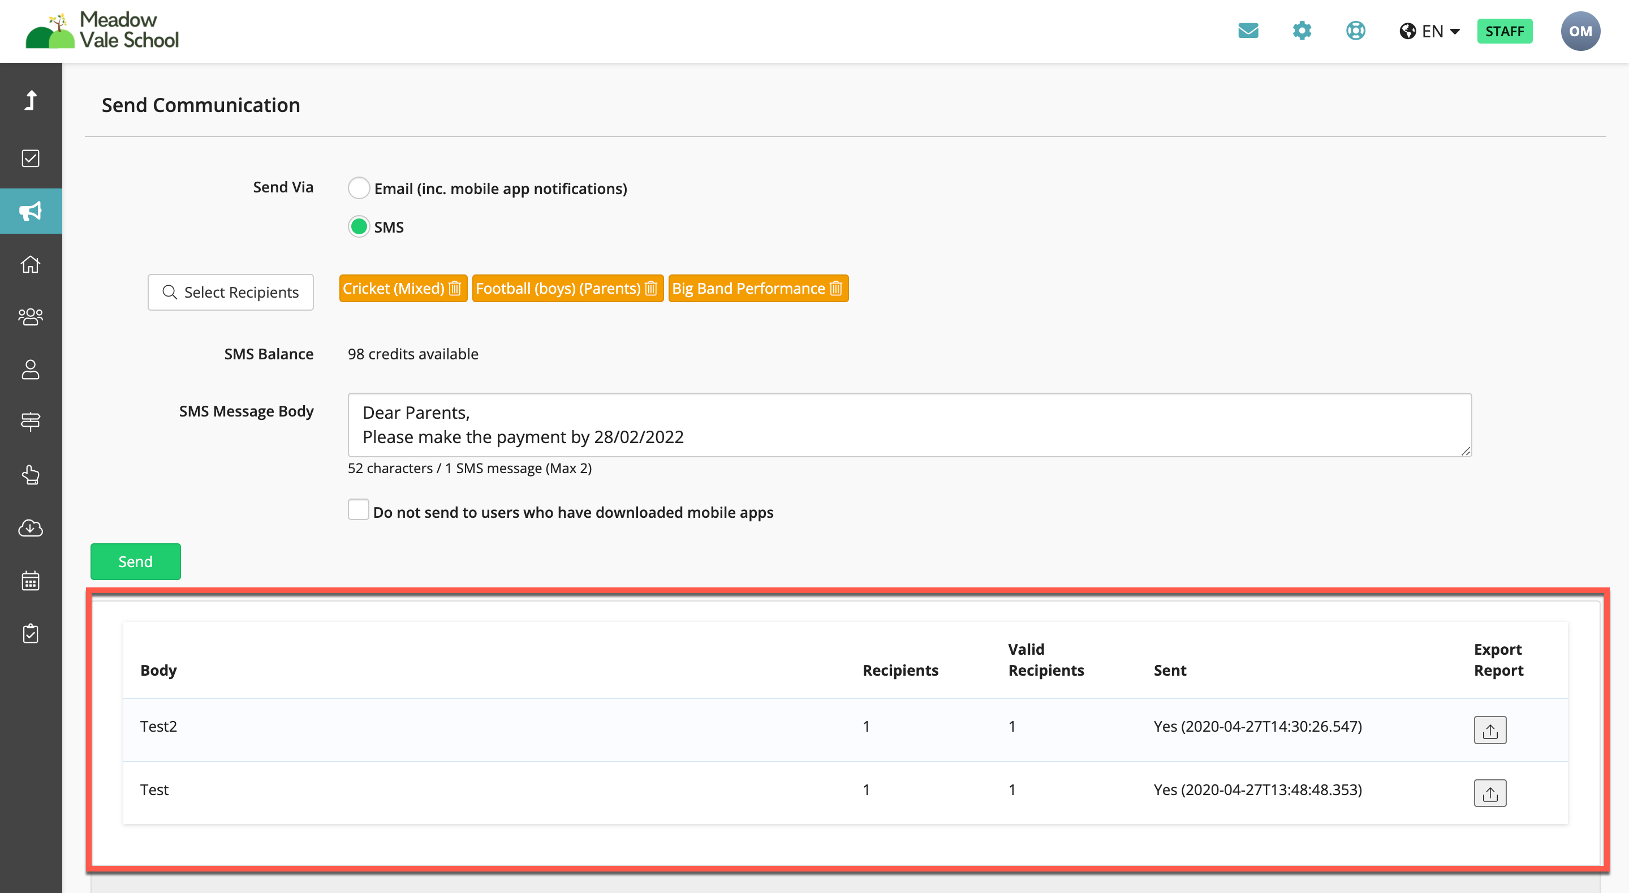
Task: Click the lifebuoy help icon
Action: click(1355, 31)
